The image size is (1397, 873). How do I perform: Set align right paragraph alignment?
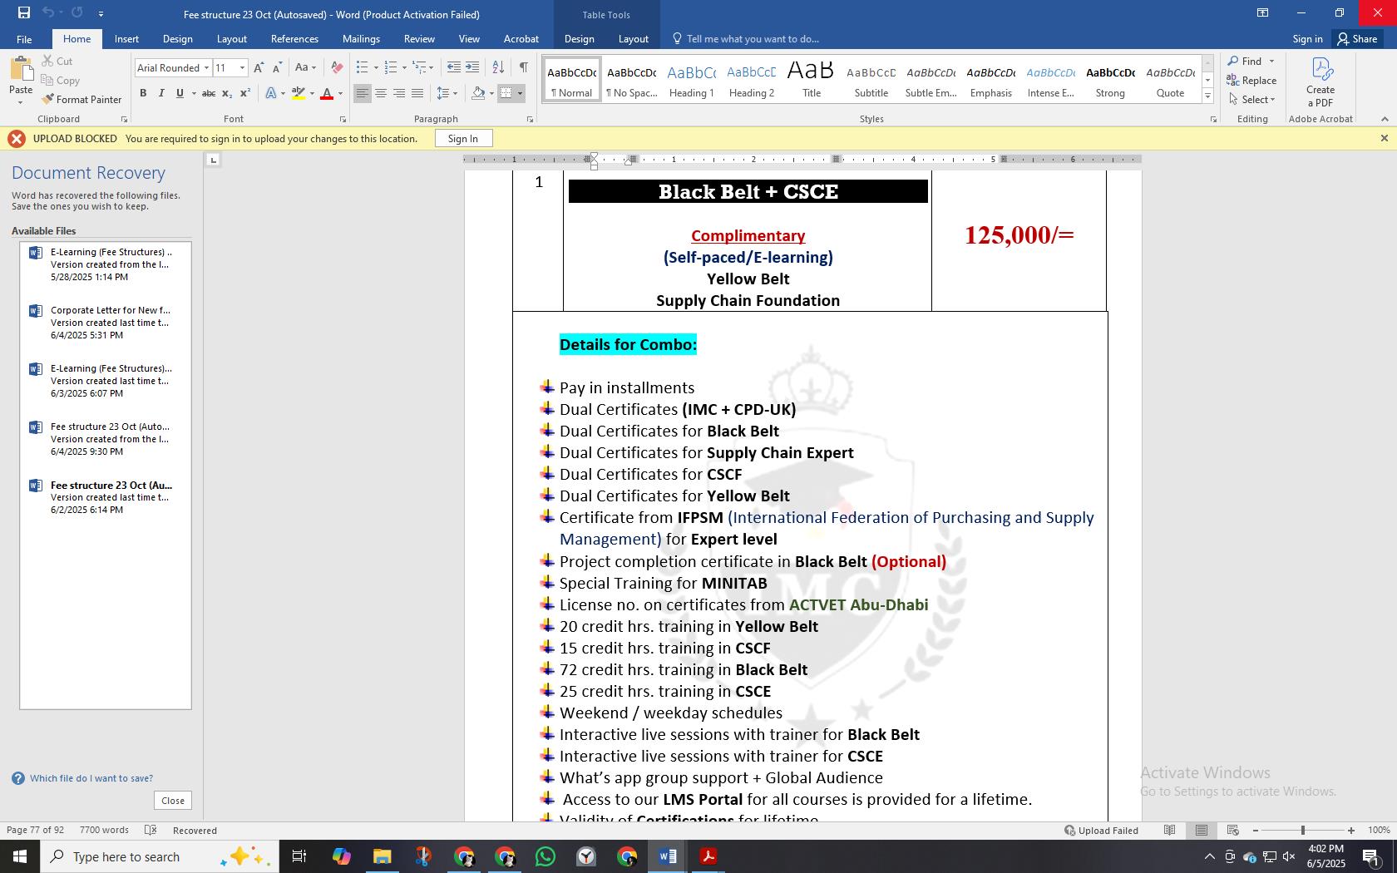[399, 93]
